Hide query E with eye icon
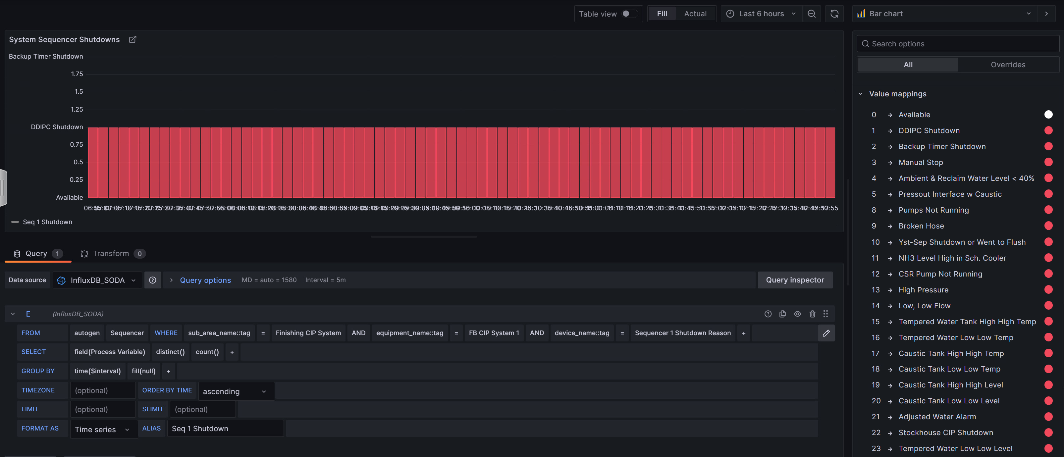 (x=797, y=314)
